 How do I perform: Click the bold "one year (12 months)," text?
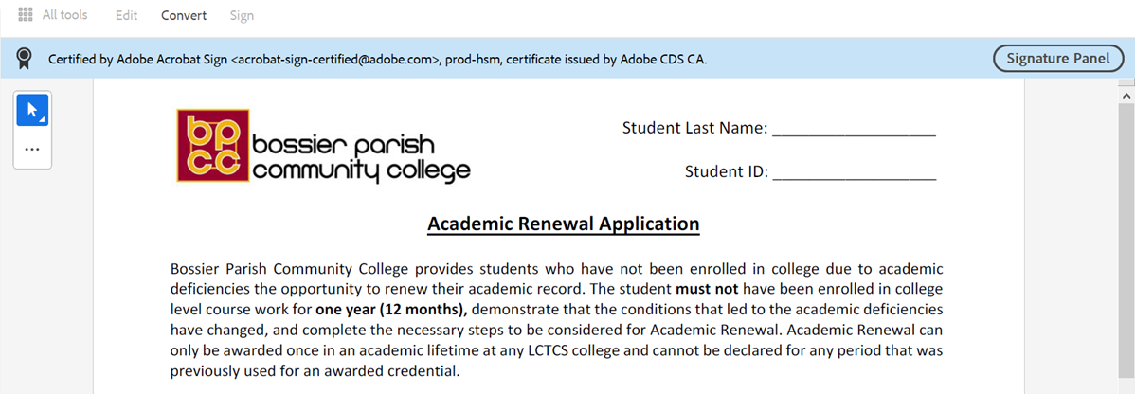pos(391,310)
